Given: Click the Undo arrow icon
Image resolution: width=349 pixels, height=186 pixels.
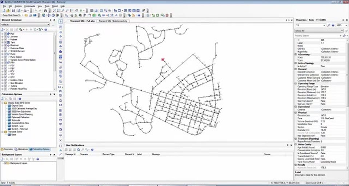Looking at the screenshot, I should point(36,11).
